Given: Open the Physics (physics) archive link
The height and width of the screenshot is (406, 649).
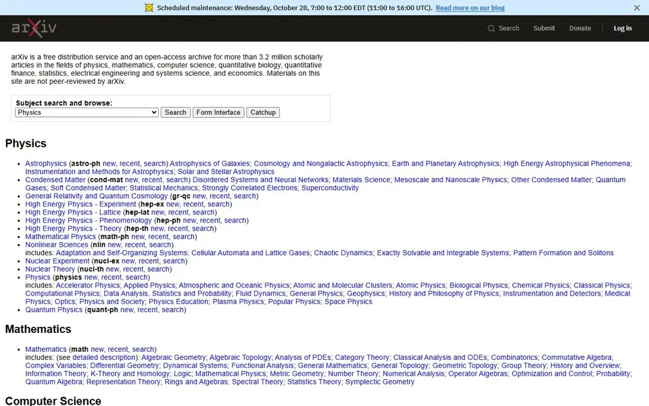Looking at the screenshot, I should [38, 277].
